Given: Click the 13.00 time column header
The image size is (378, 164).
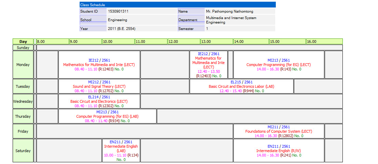Looking at the screenshot, I should (x=217, y=42).
